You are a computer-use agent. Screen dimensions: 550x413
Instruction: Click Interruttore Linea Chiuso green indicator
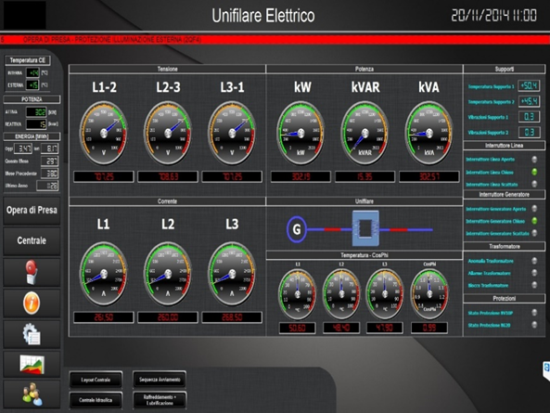[x=534, y=172]
